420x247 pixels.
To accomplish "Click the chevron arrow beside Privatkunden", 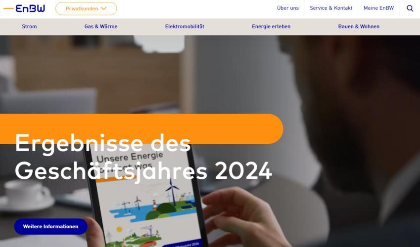I will point(104,8).
